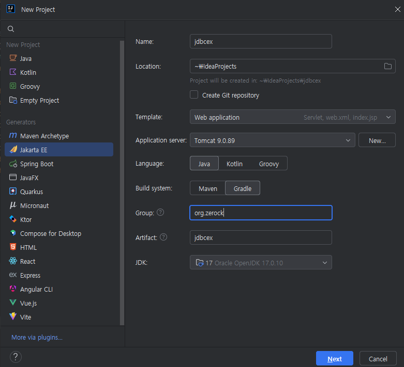Click the Vite icon
Image resolution: width=404 pixels, height=367 pixels.
coord(13,316)
